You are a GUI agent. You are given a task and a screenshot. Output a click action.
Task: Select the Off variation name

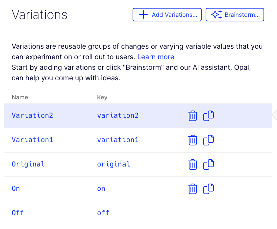(x=18, y=213)
